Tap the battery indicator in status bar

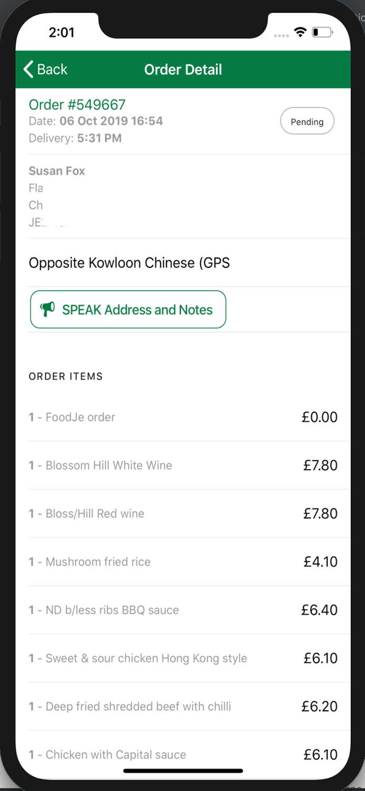click(322, 32)
